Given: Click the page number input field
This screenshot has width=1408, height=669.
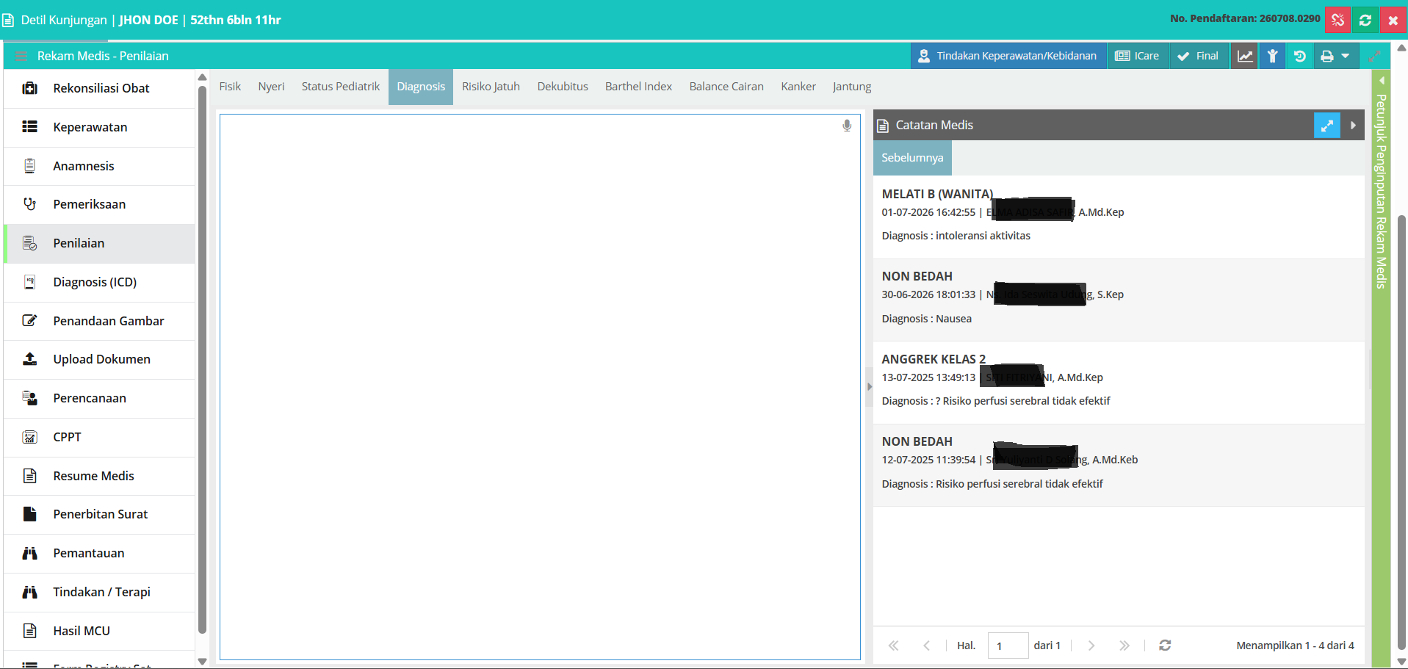Looking at the screenshot, I should click(x=1008, y=646).
